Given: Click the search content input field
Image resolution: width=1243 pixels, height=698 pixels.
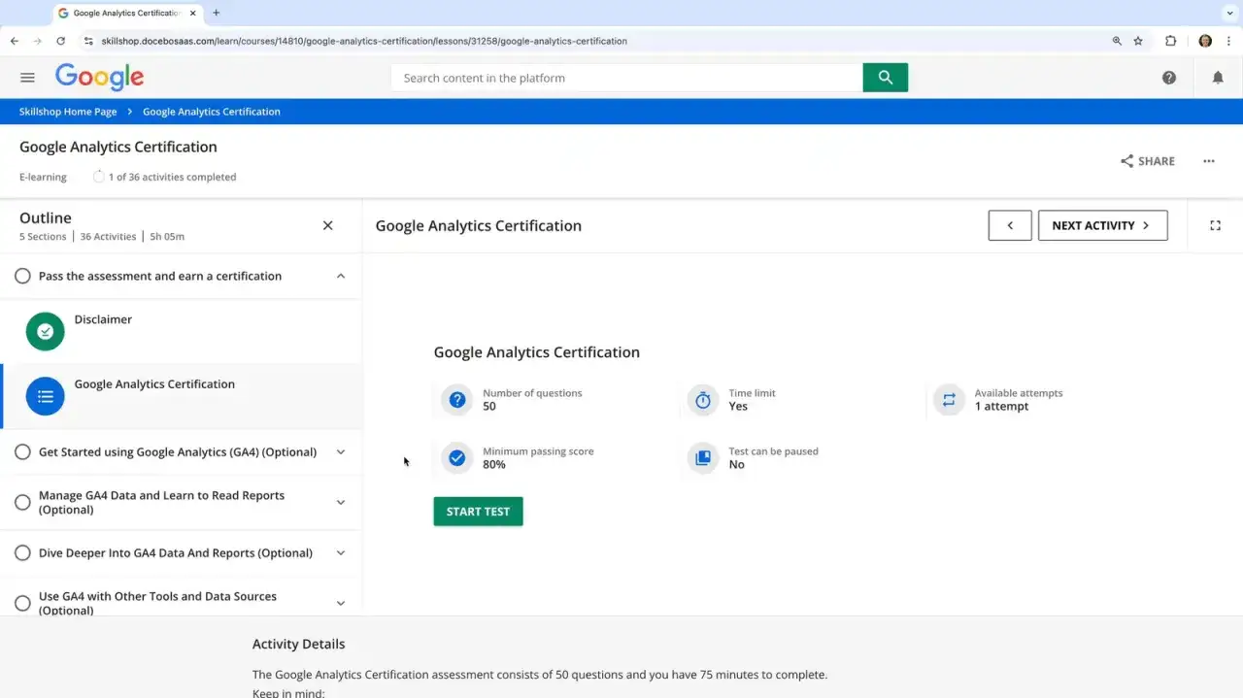Looking at the screenshot, I should [x=626, y=78].
